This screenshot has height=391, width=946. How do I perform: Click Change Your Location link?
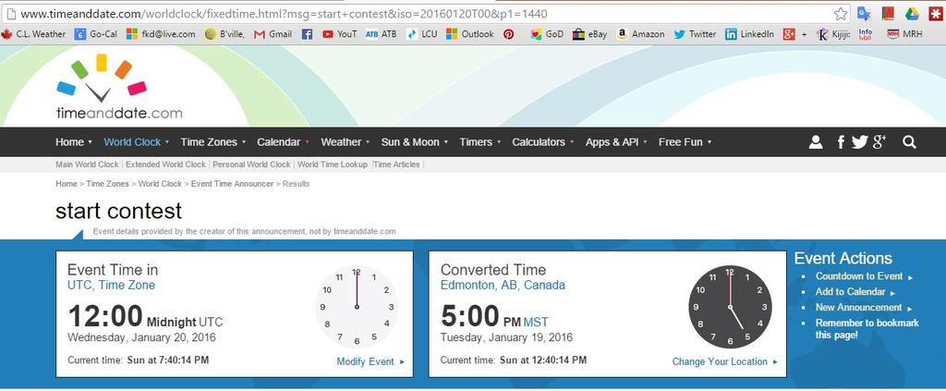[x=720, y=361]
